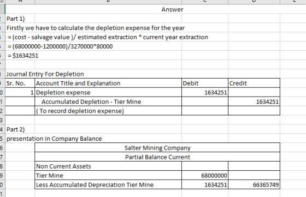Select the 'Firstly we have to calculate' text cell
306x197 pixels.
tap(96, 28)
